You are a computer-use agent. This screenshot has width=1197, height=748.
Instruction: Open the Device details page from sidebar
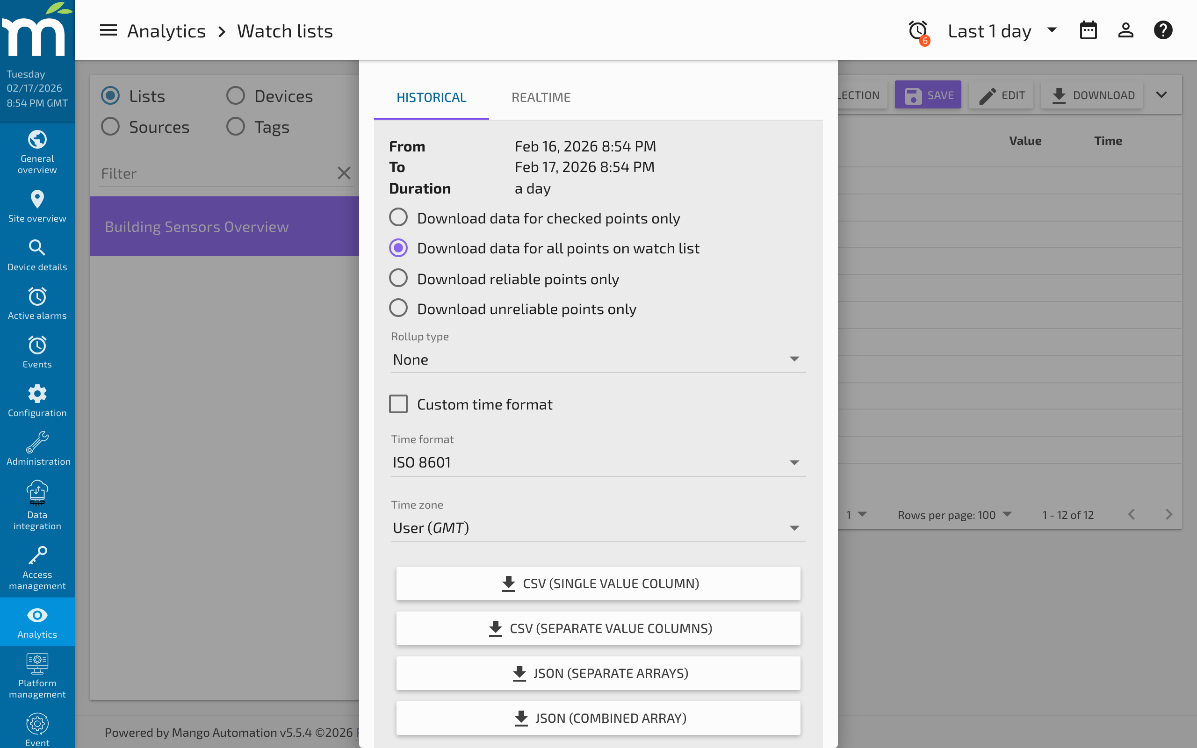[37, 254]
